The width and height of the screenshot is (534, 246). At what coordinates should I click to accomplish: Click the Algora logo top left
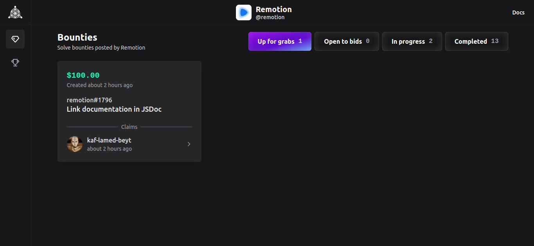[15, 12]
